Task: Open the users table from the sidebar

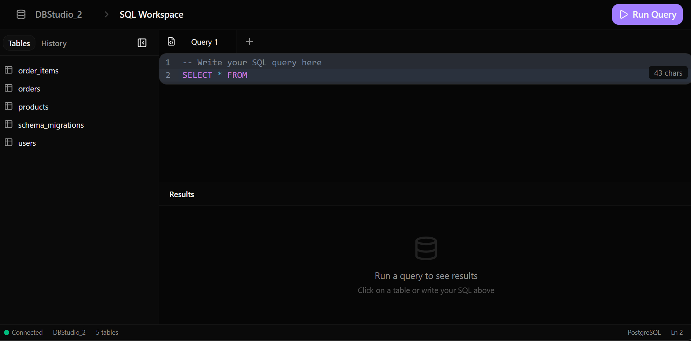Action: [x=27, y=142]
